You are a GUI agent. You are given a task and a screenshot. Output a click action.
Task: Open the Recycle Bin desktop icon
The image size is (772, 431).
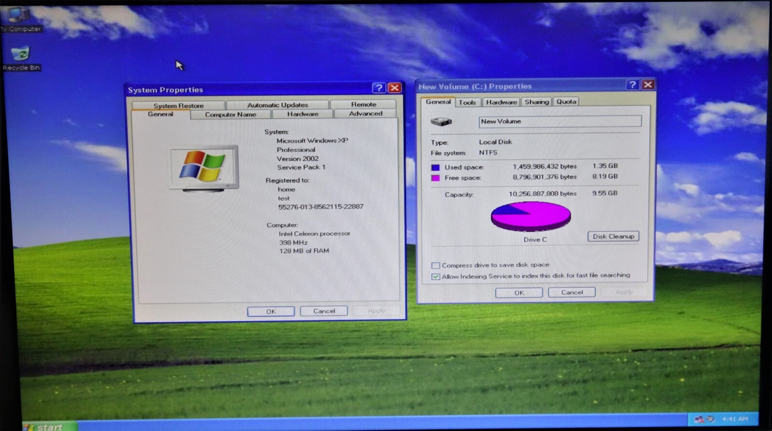[21, 58]
